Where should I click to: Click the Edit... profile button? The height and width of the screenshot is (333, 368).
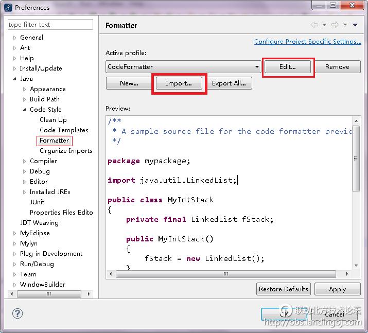[288, 67]
